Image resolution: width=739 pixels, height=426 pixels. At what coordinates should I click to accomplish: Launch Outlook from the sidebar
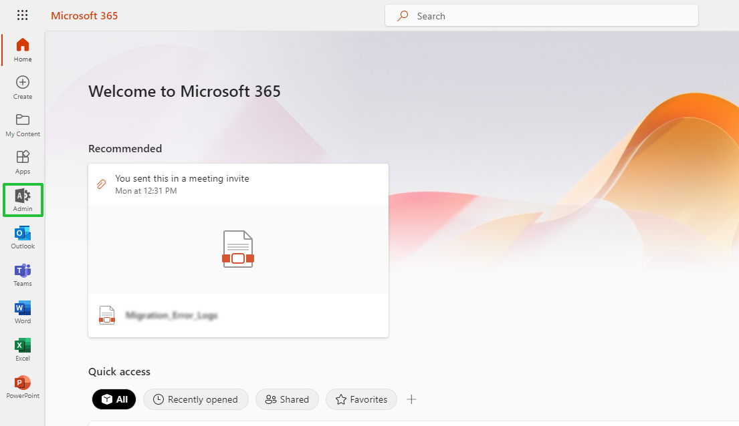click(x=23, y=237)
